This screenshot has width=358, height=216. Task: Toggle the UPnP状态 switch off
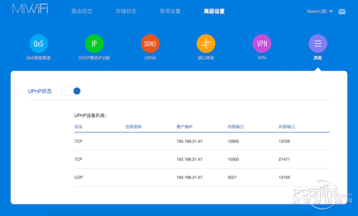click(71, 91)
